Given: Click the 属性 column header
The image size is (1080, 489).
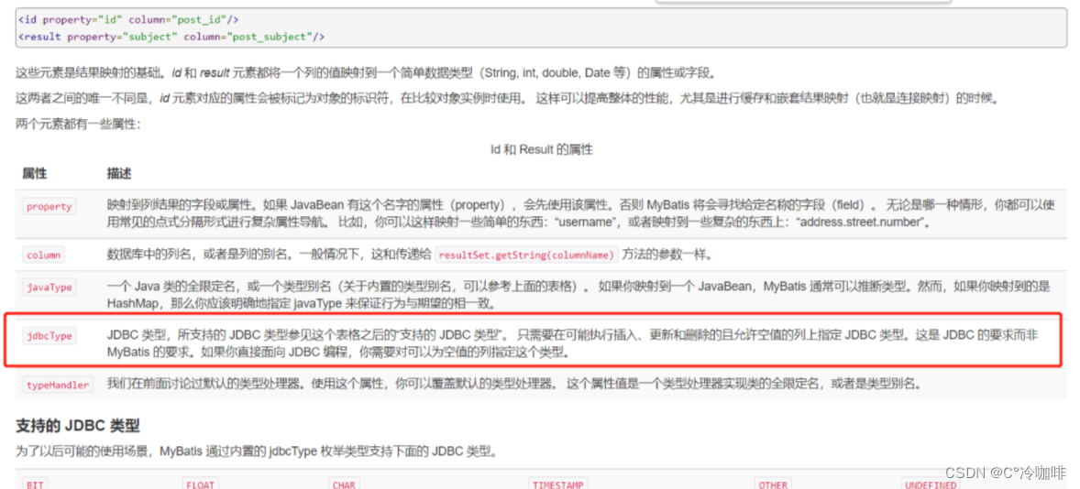Looking at the screenshot, I should point(35,173).
